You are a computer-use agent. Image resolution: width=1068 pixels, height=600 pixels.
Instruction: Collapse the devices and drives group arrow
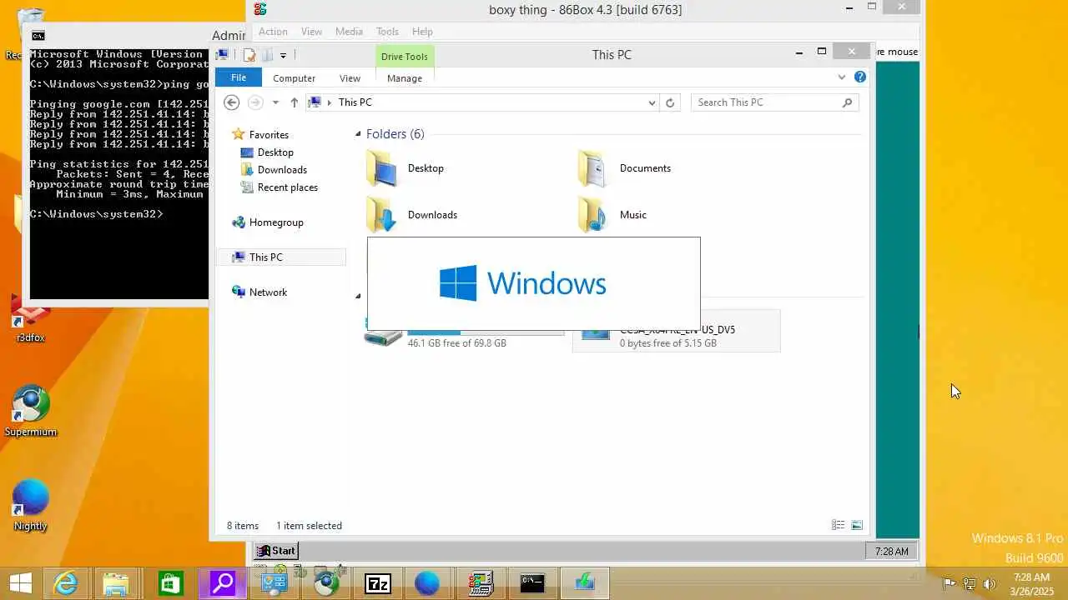[358, 296]
